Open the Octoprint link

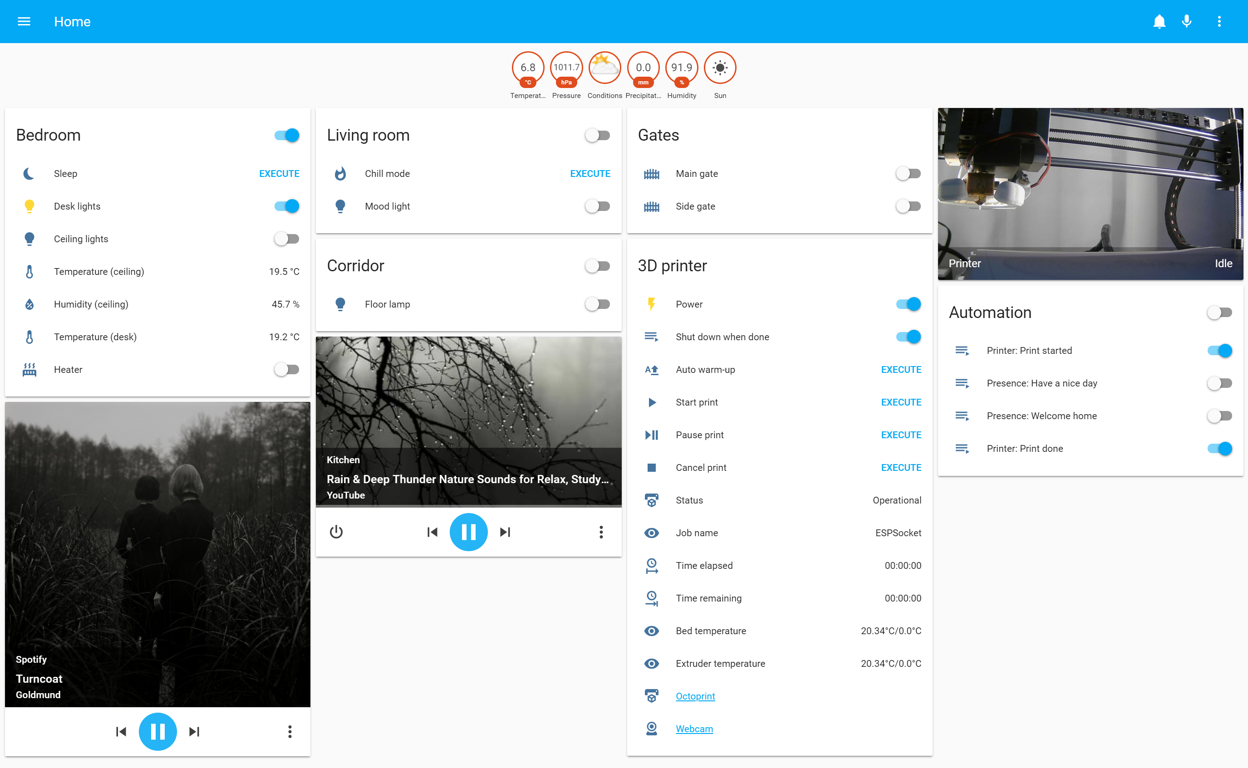[x=695, y=696]
